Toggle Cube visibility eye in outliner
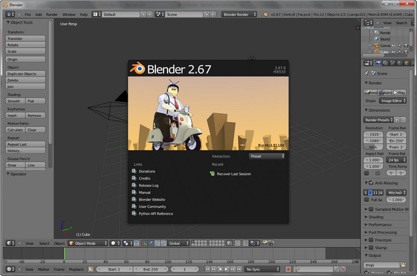This screenshot has height=276, width=417. tap(393, 52)
